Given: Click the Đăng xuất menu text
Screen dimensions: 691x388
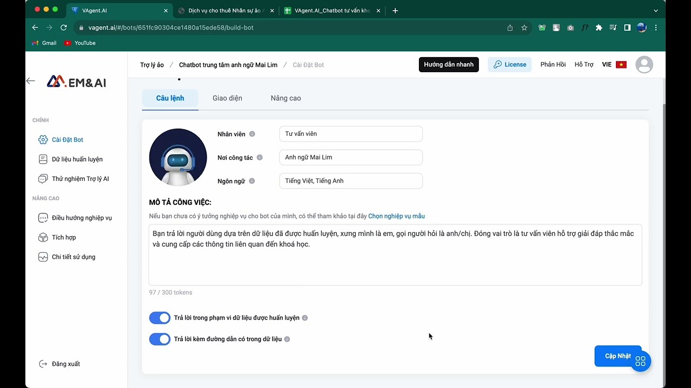Looking at the screenshot, I should [x=66, y=364].
